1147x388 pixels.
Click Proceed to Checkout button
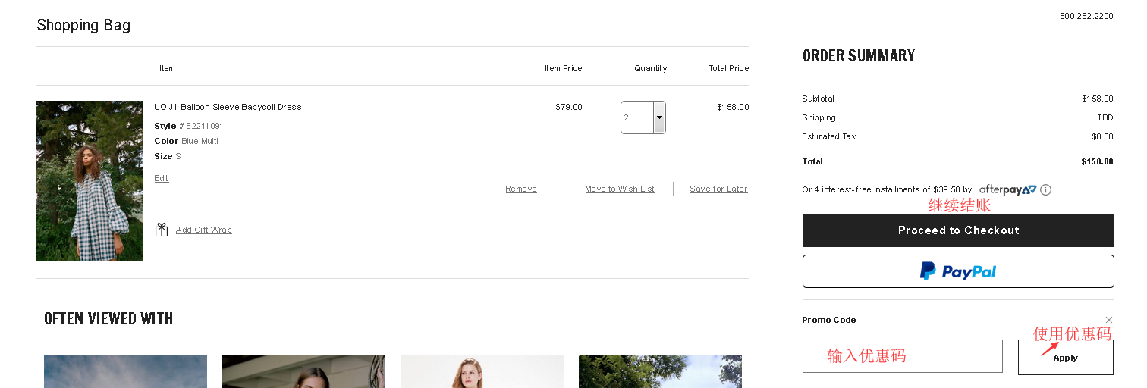(958, 230)
